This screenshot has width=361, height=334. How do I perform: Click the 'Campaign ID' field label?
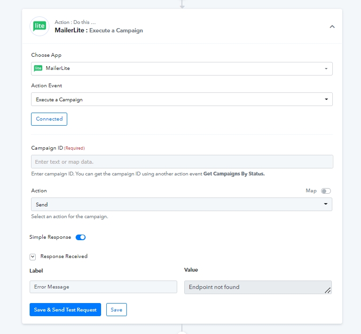47,148
